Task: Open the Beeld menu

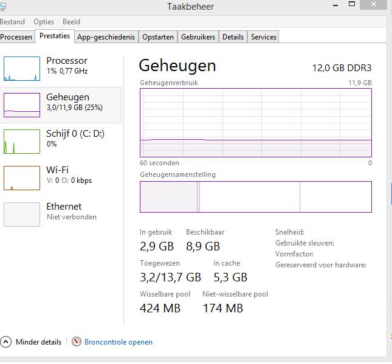Action: click(71, 22)
